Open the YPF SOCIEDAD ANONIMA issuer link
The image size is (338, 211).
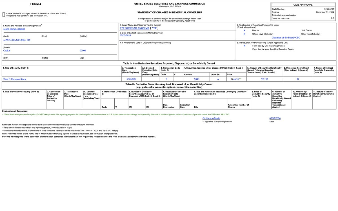134,28
